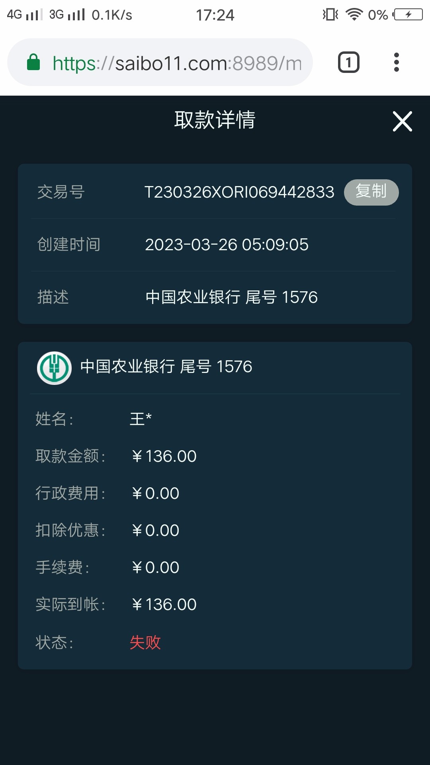Open the browser tab switcher
The image size is (430, 765).
click(348, 63)
